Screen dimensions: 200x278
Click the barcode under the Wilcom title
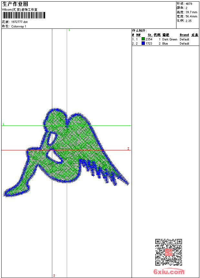24,15
